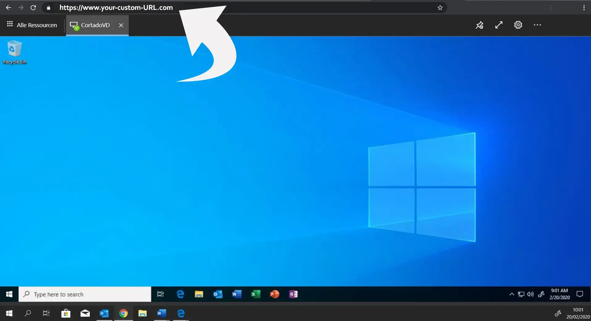This screenshot has width=591, height=321.
Task: Toggle the pin for the session toolbar
Action: coord(479,25)
